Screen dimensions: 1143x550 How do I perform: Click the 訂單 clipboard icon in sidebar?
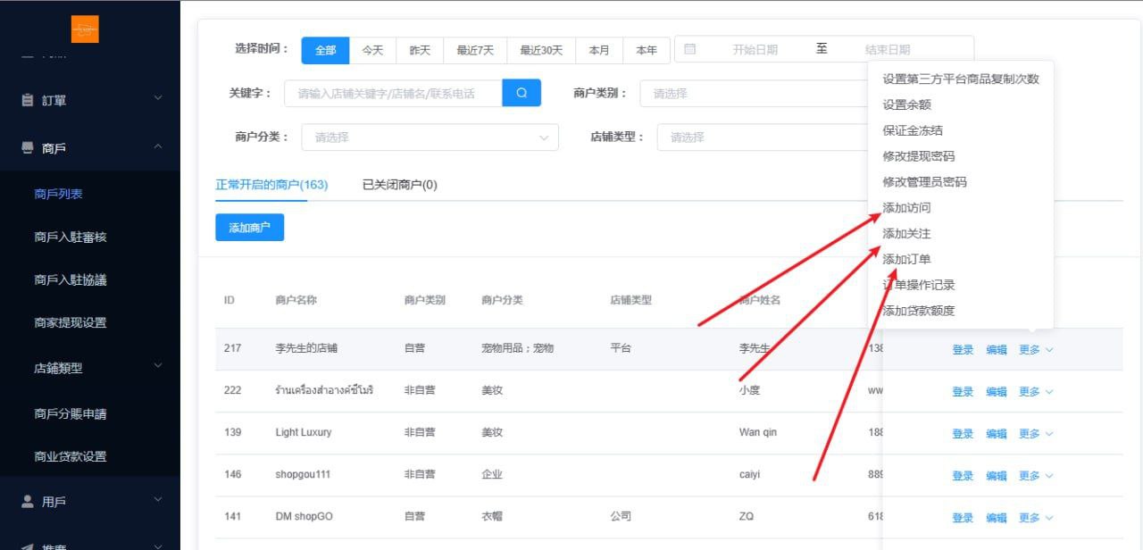[x=28, y=100]
